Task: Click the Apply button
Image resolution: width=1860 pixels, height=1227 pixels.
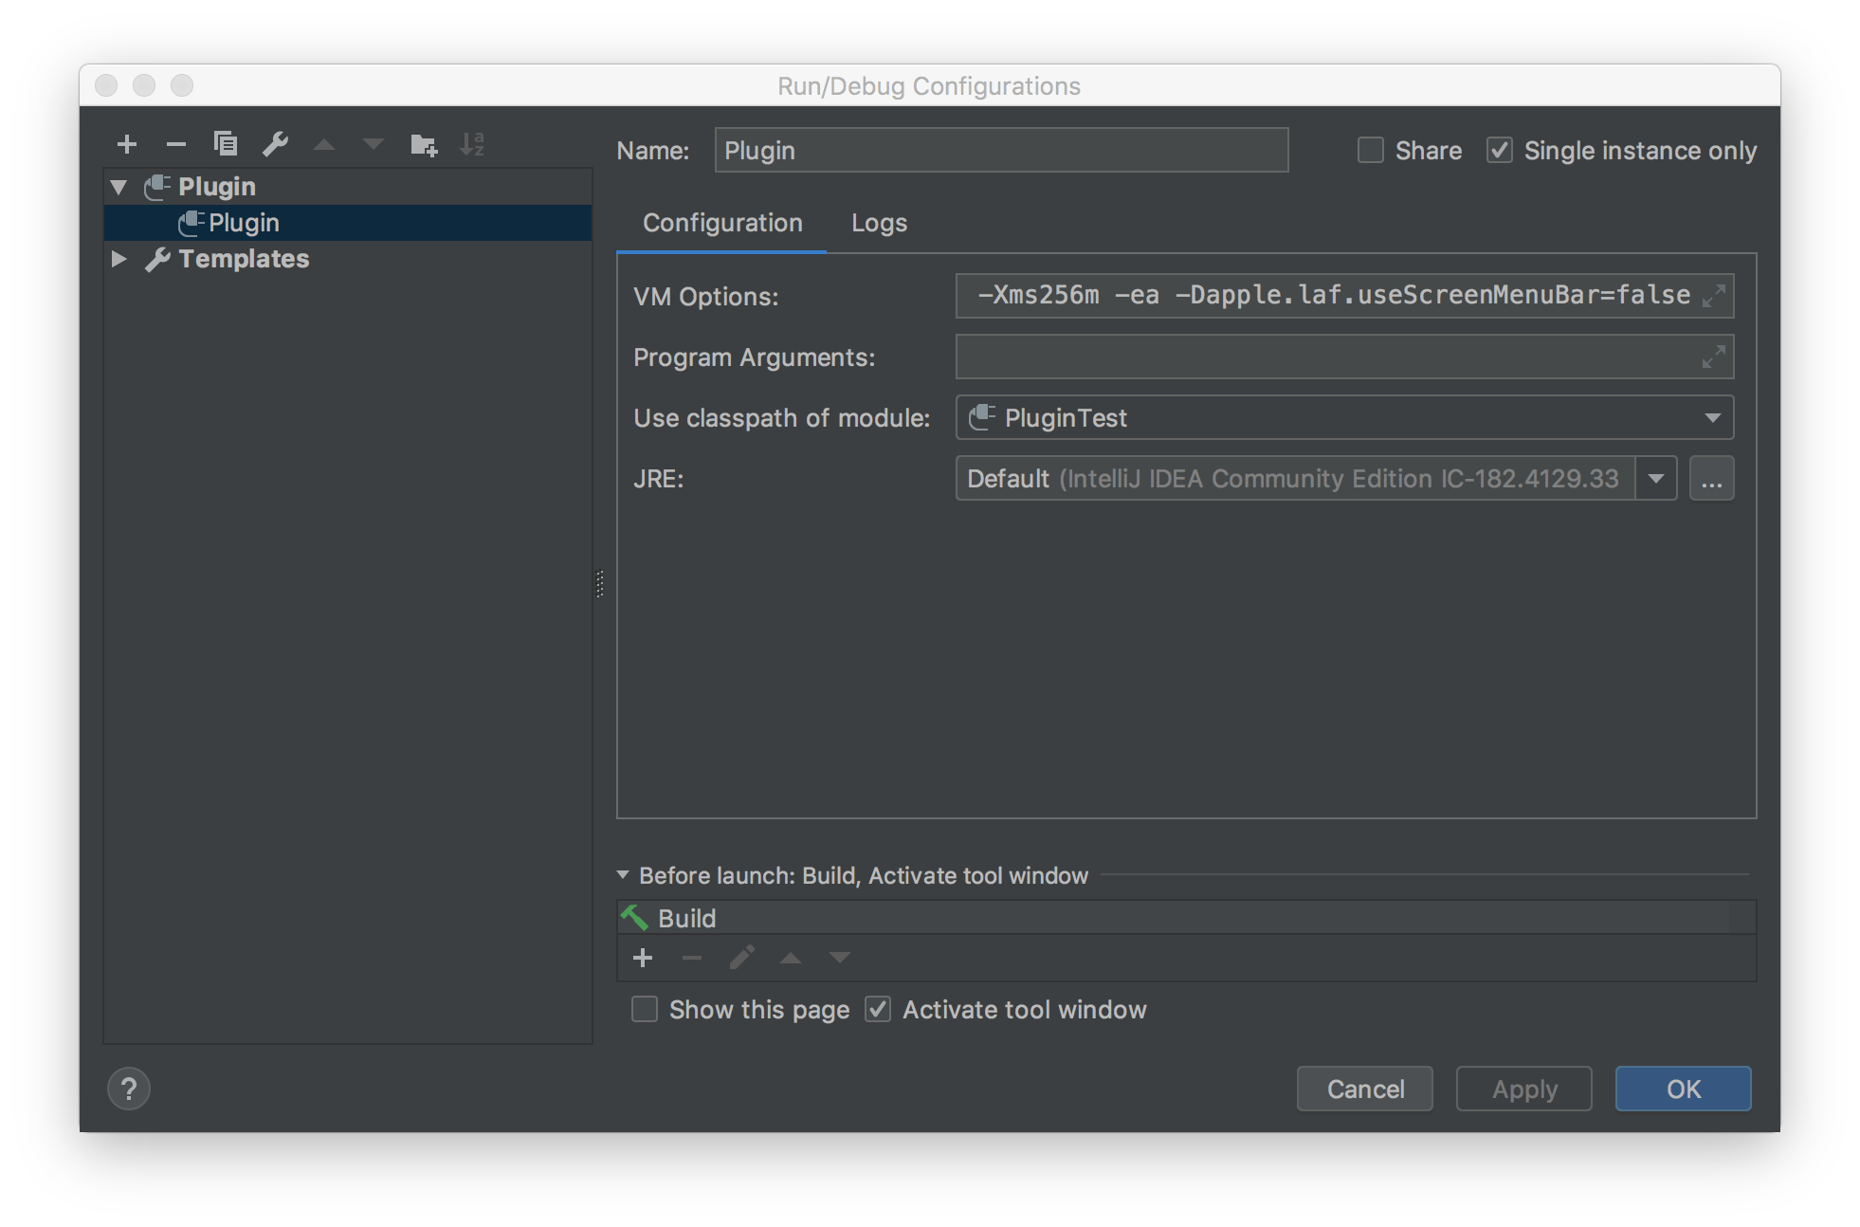Action: (x=1524, y=1089)
